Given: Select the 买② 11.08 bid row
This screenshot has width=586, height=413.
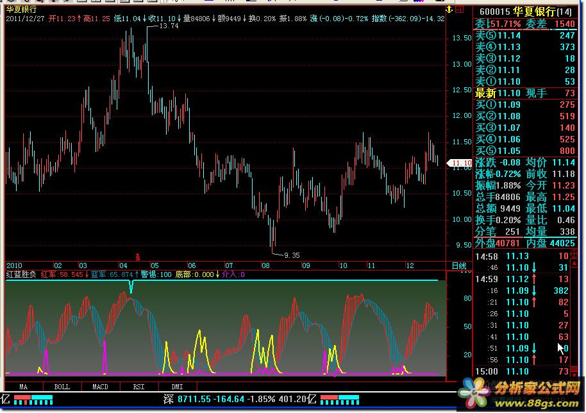Looking at the screenshot, I should (526, 116).
